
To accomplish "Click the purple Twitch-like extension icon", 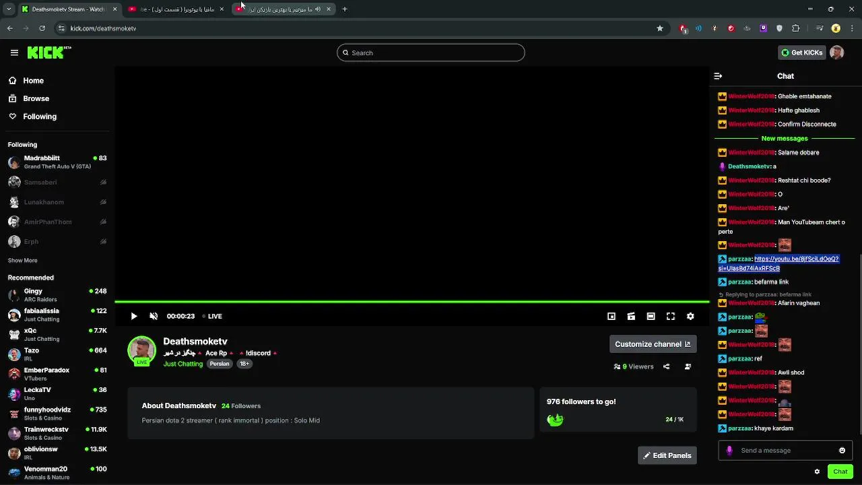I will pos(764,28).
